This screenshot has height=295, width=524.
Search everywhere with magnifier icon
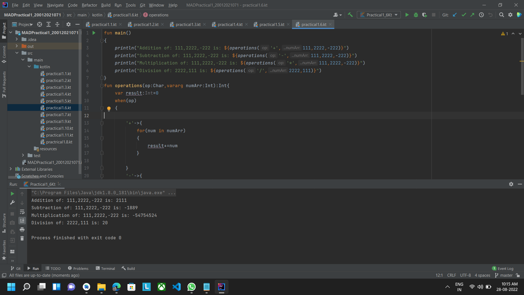(502, 15)
